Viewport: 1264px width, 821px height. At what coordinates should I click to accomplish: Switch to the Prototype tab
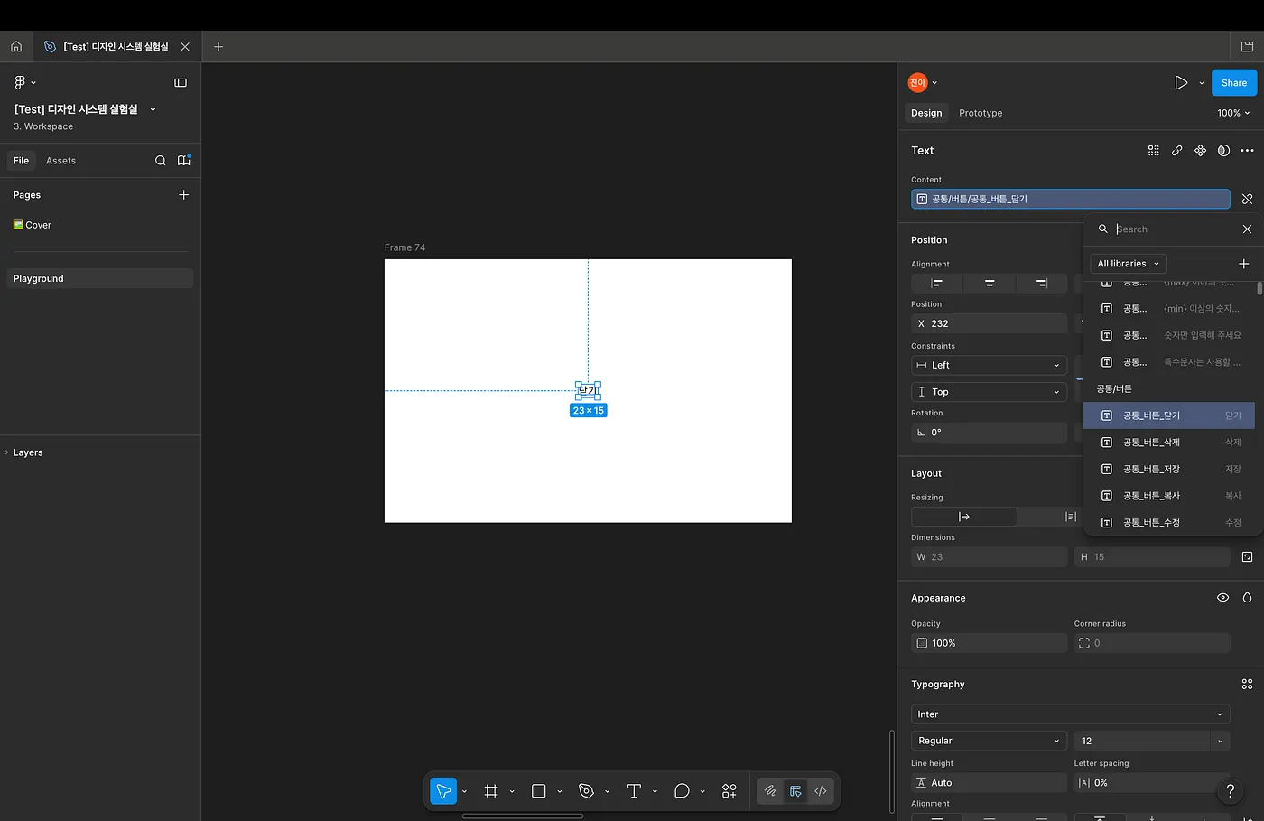pos(981,113)
